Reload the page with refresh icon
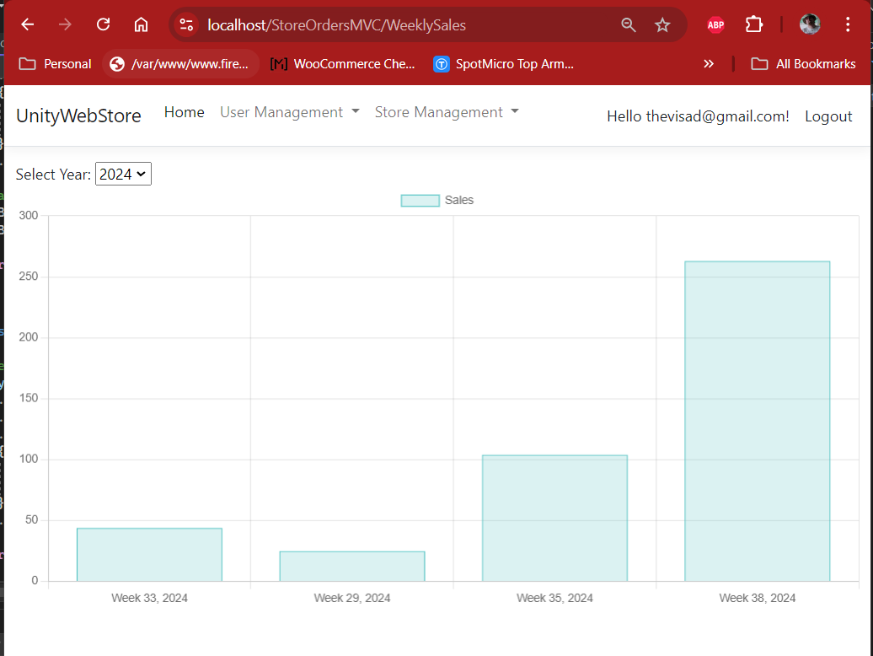 tap(104, 24)
